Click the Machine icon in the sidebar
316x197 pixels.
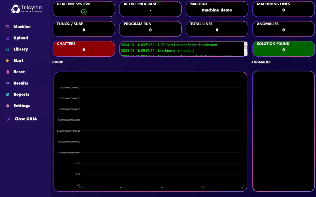pos(8,27)
